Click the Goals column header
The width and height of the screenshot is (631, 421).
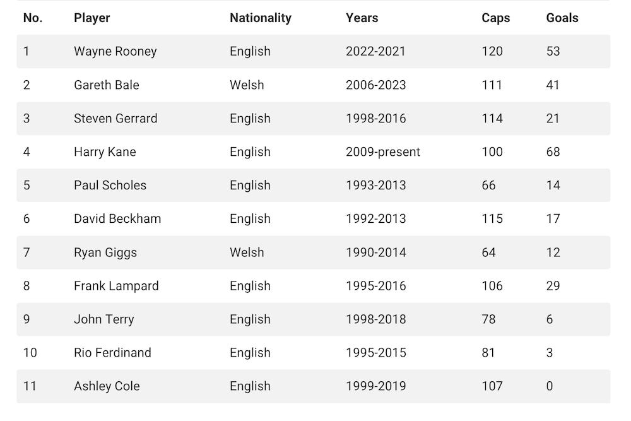[x=562, y=18]
